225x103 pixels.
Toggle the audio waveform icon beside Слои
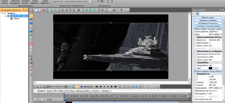(42, 99)
